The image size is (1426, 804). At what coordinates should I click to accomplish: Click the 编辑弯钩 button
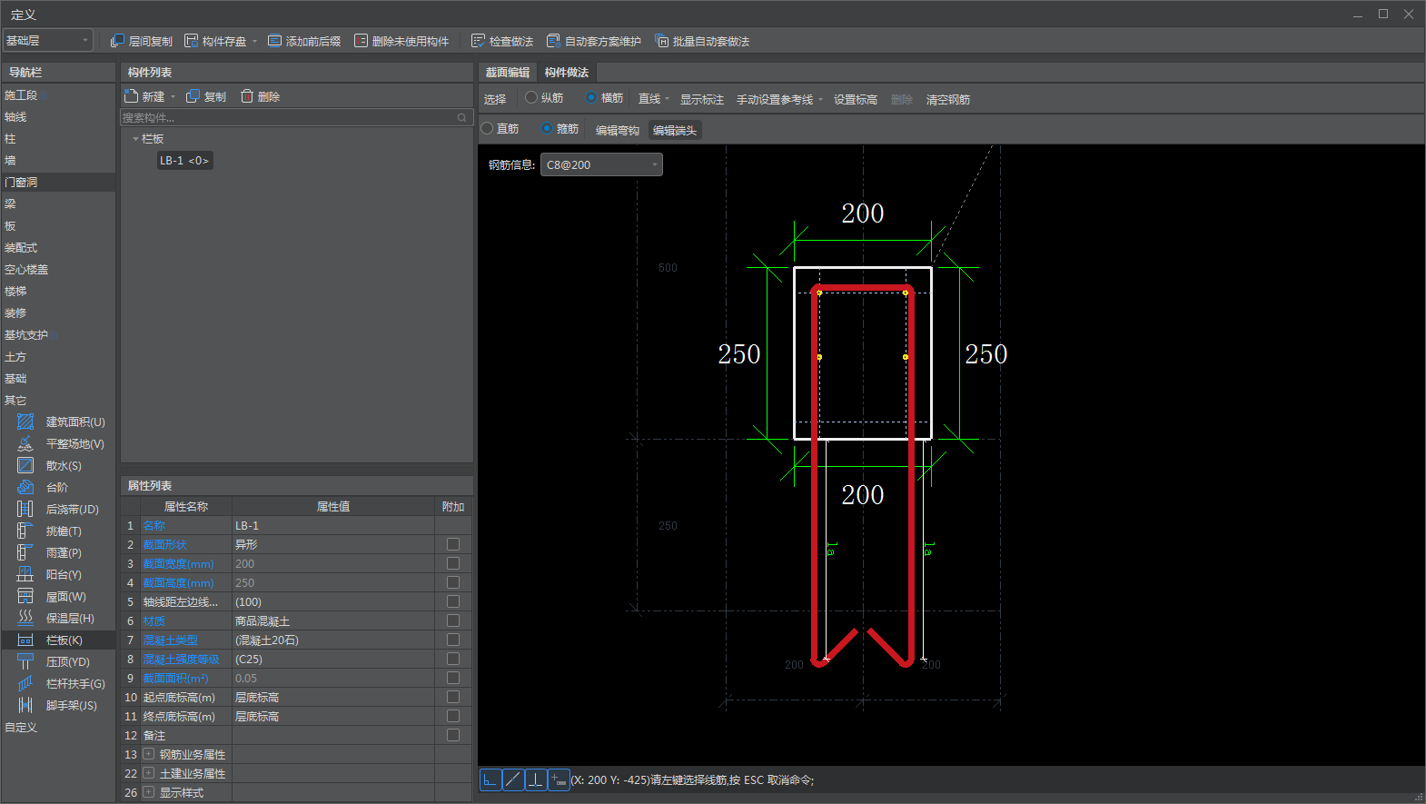618,130
